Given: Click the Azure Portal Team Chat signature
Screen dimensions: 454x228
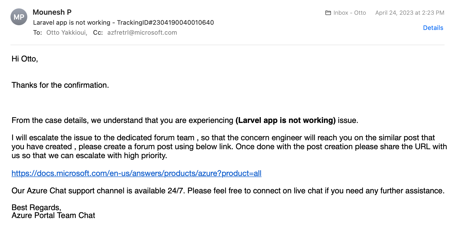Looking at the screenshot, I should [53, 215].
